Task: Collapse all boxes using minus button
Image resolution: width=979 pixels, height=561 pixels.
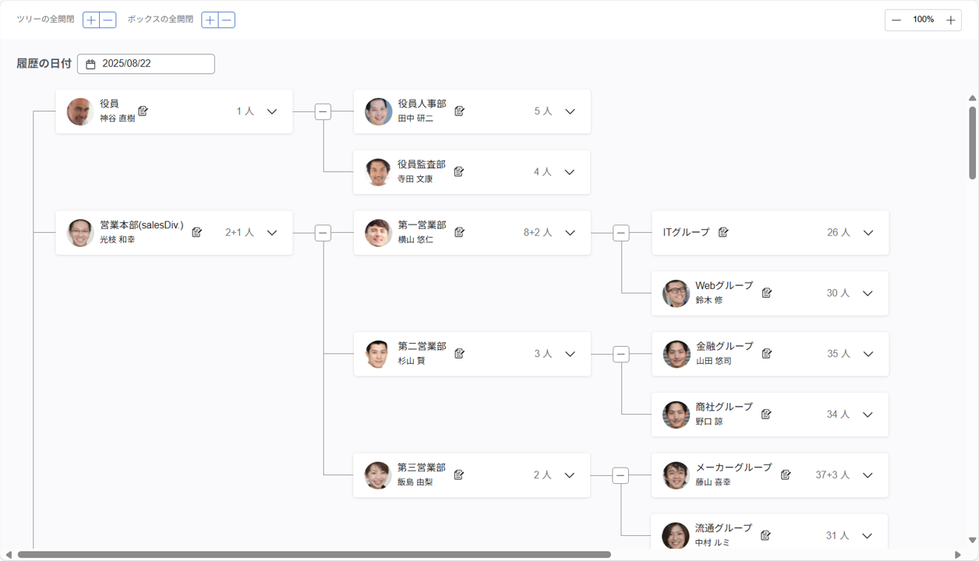Action: (x=227, y=20)
